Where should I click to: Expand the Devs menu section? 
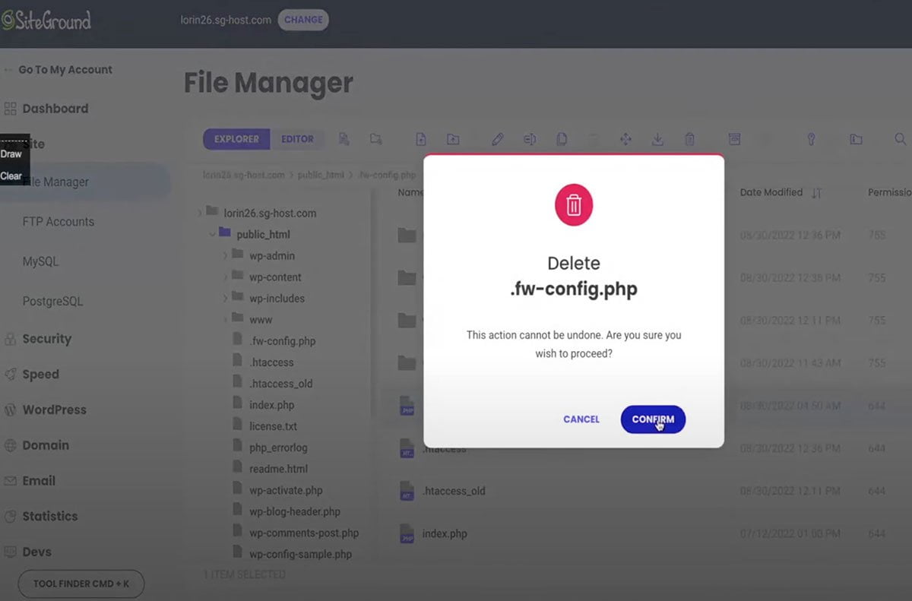click(x=36, y=552)
